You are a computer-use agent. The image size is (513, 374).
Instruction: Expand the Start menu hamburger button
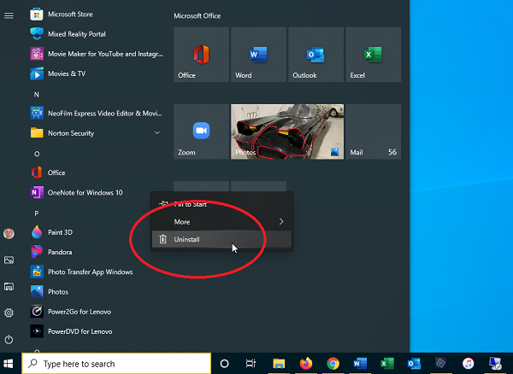point(9,15)
